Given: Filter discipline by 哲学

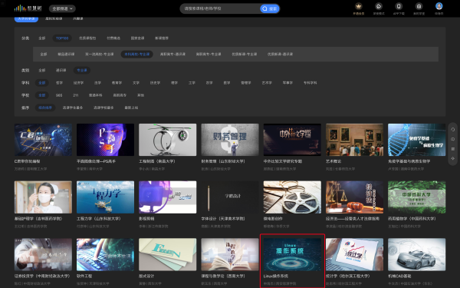Looking at the screenshot, I should pyautogui.click(x=59, y=83).
